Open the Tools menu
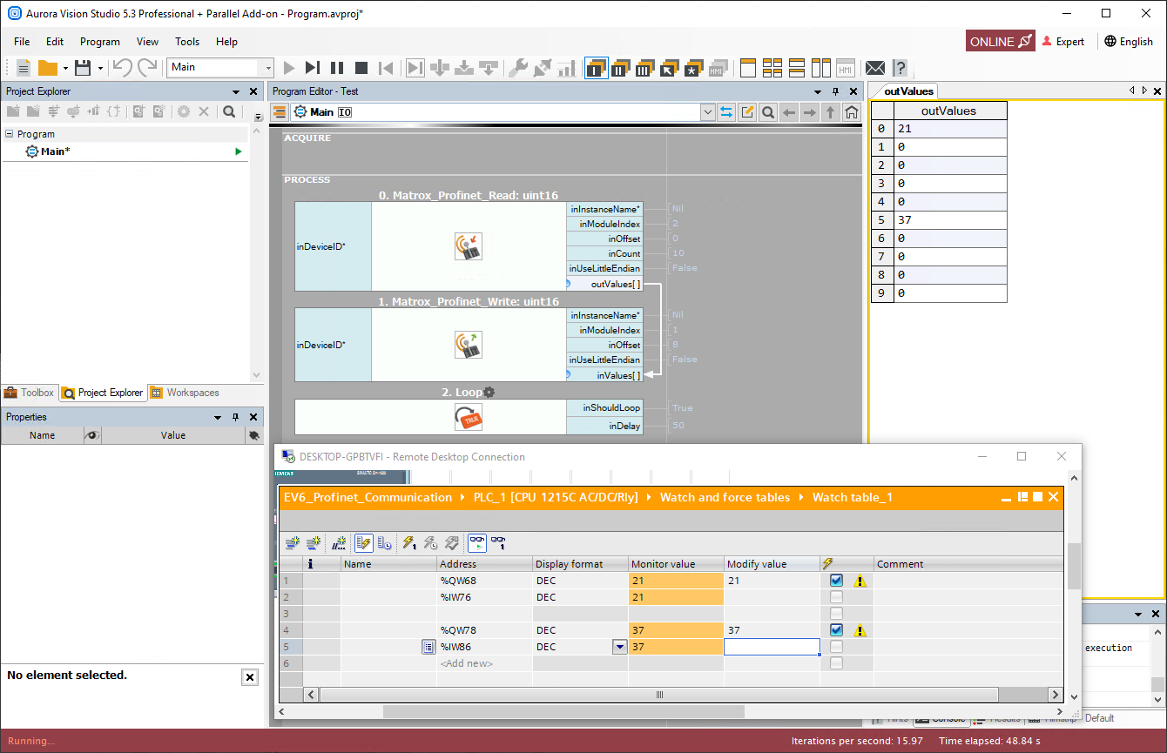 point(187,41)
